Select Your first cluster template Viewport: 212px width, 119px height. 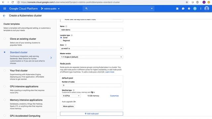[5, 70]
